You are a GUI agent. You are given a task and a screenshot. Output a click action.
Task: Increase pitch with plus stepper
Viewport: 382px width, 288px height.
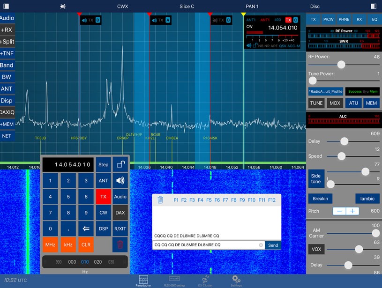(352, 211)
